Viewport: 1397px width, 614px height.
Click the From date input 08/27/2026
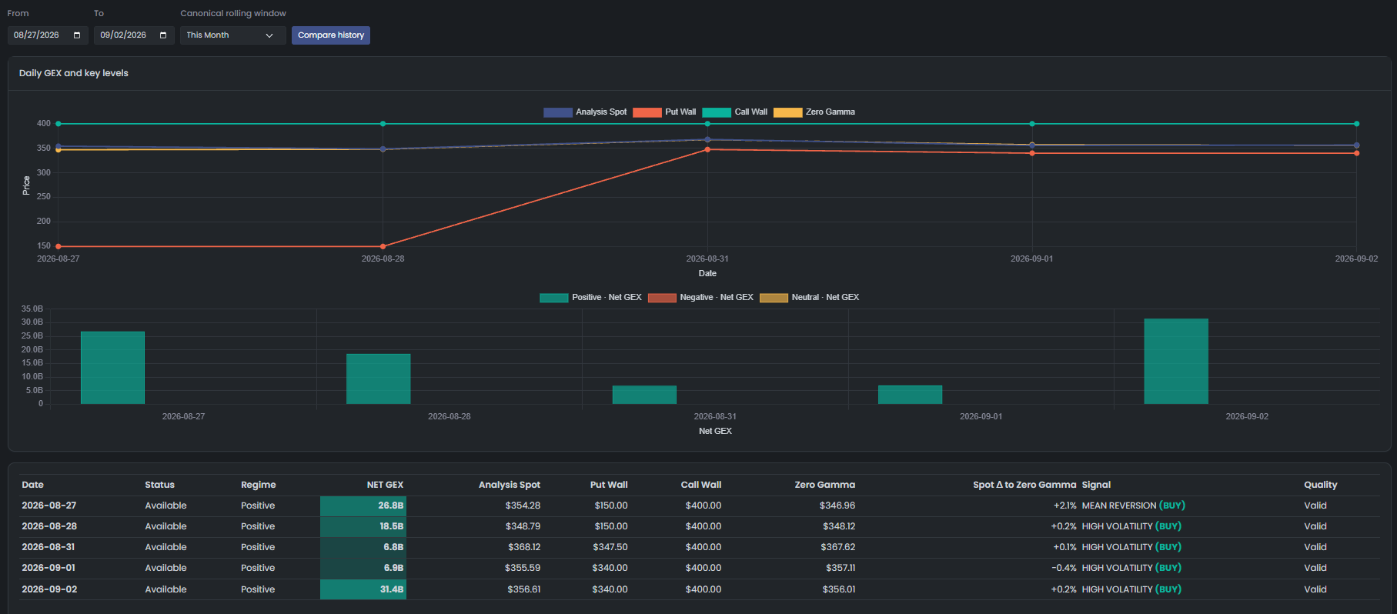click(x=48, y=35)
